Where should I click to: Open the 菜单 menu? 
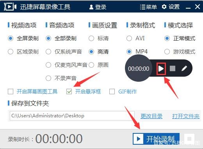[148, 7]
